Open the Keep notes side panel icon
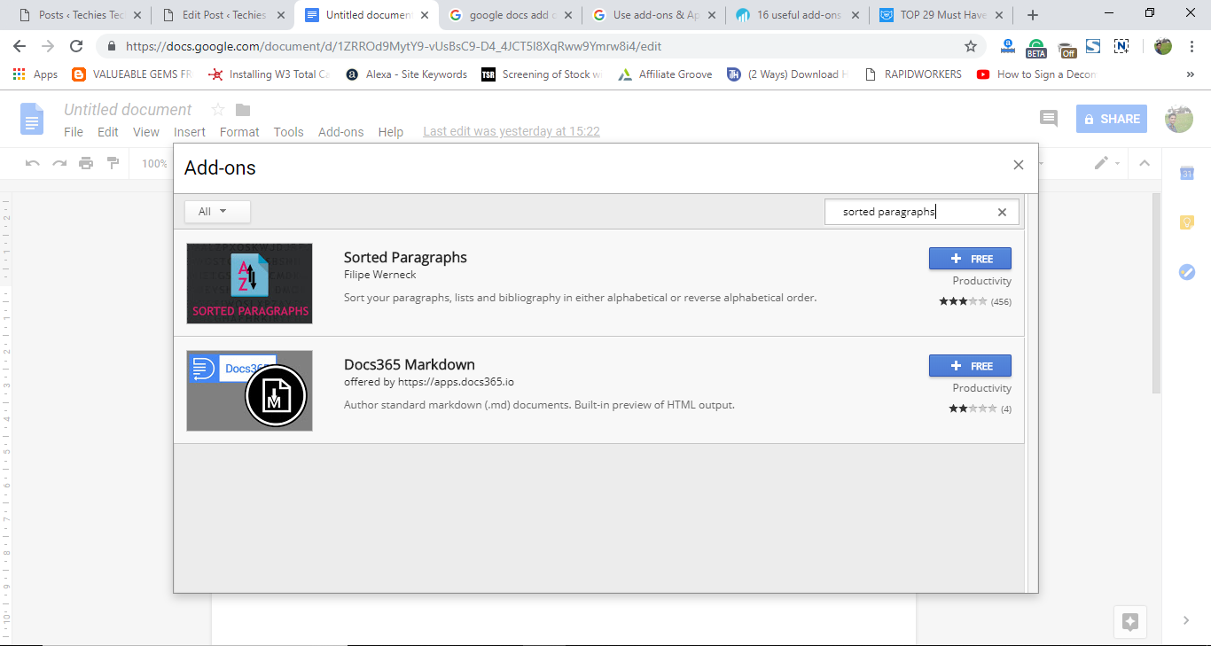1211x646 pixels. (x=1187, y=222)
